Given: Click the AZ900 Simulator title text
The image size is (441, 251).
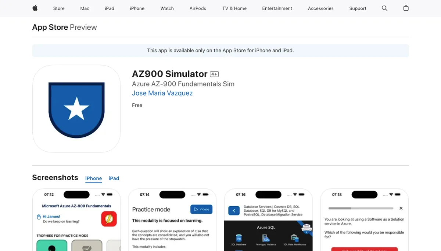Looking at the screenshot, I should click(170, 74).
